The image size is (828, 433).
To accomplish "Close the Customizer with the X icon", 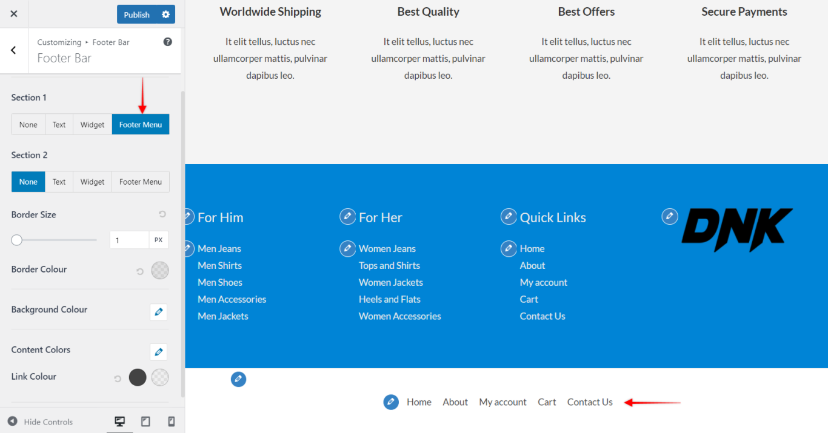I will [x=14, y=14].
